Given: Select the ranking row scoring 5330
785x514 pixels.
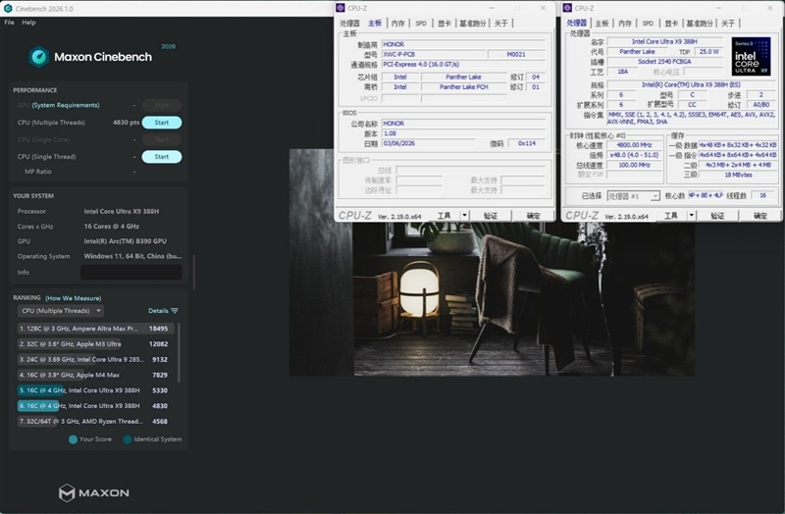Looking at the screenshot, I should pos(96,390).
